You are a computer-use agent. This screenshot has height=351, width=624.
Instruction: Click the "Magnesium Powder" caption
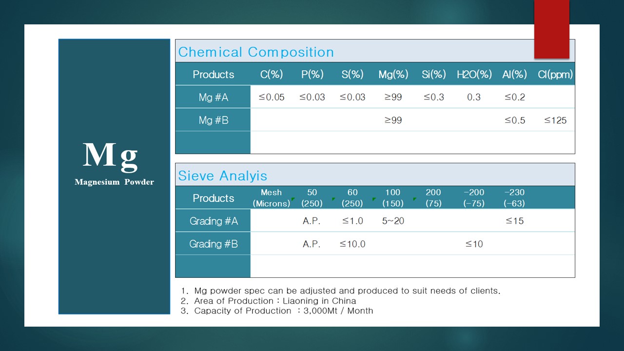click(114, 182)
